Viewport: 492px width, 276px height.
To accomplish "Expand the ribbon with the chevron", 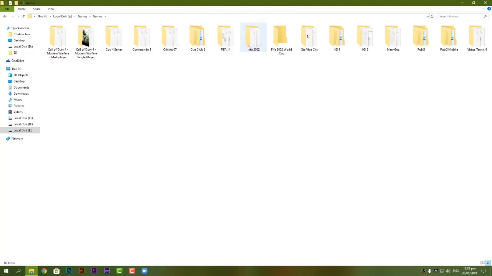I will [x=484, y=9].
